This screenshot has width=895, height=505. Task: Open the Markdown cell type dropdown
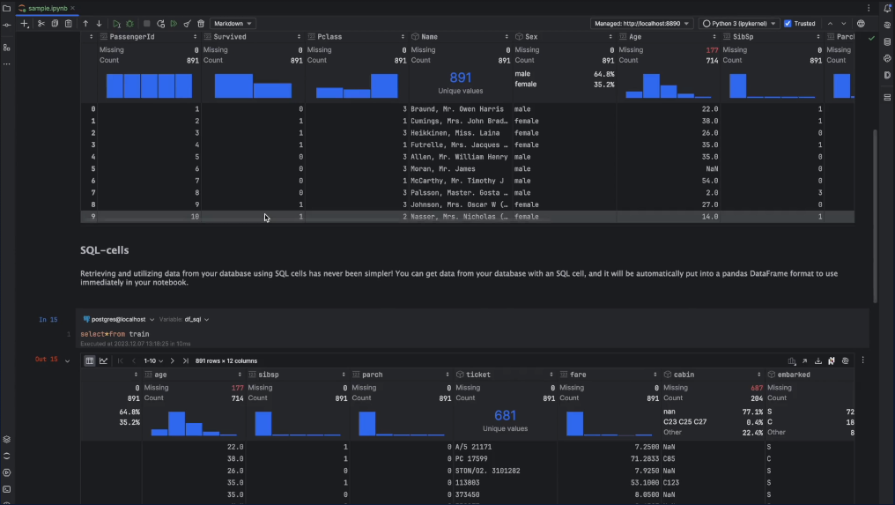tap(233, 24)
